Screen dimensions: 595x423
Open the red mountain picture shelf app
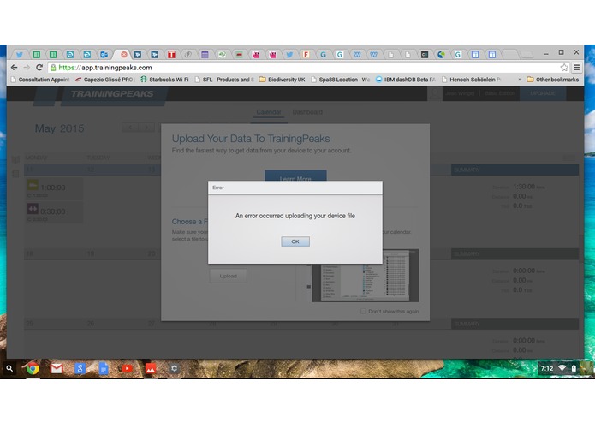(x=151, y=368)
